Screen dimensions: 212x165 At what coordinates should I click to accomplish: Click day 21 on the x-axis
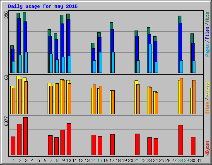point(137,160)
